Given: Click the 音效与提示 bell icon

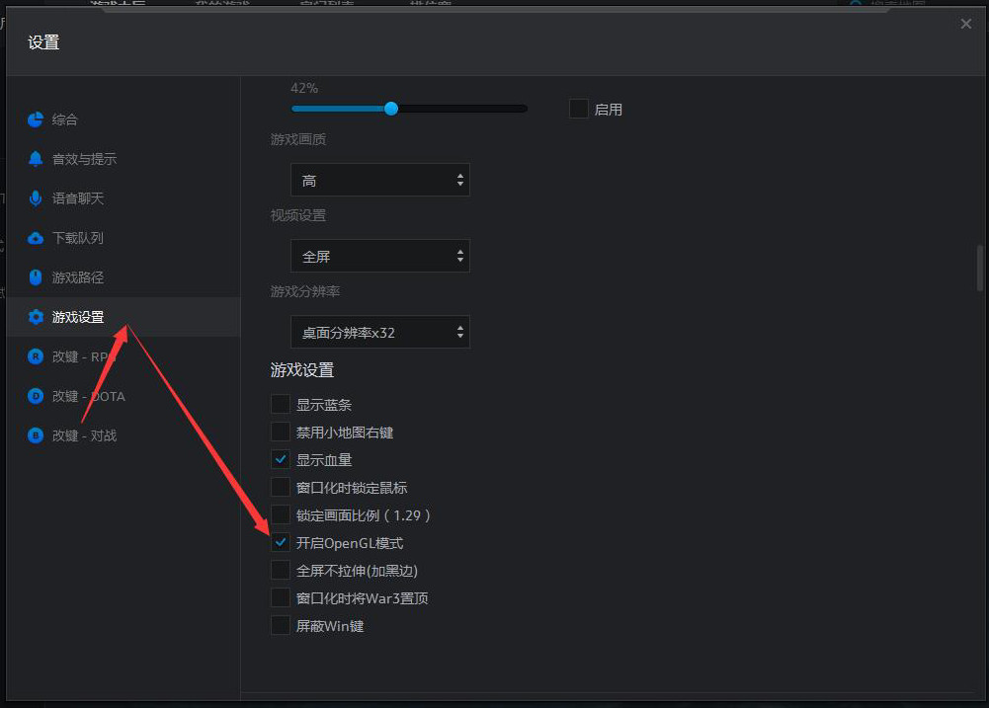Looking at the screenshot, I should pyautogui.click(x=36, y=159).
